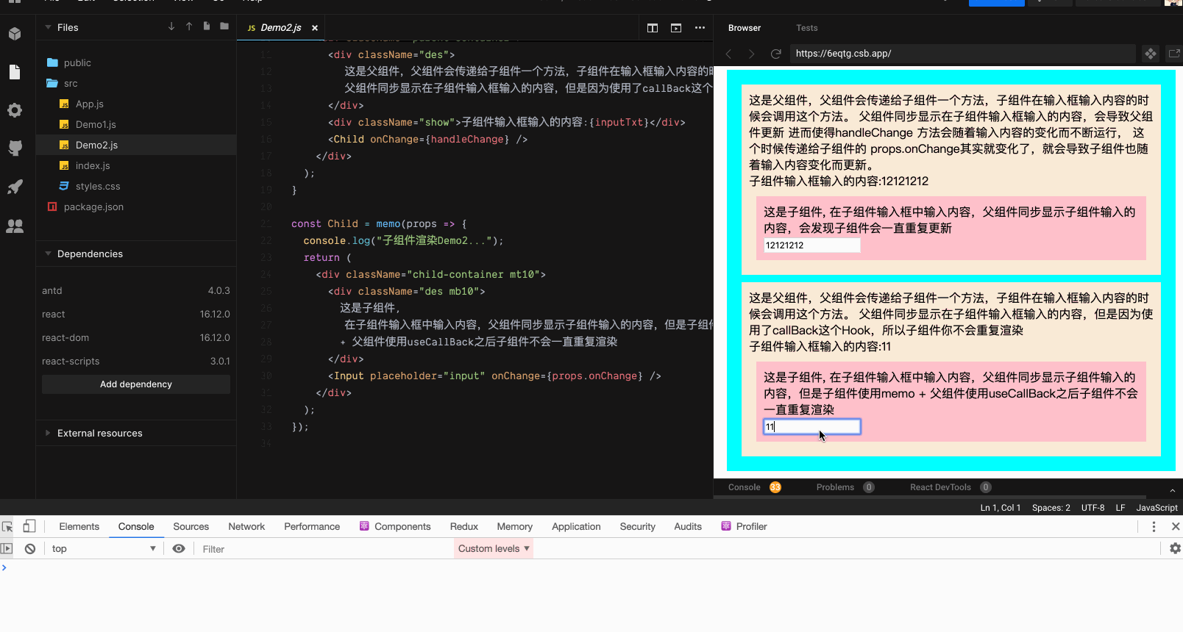Open the Sandbox Info cube icon
This screenshot has height=632, width=1183.
(15, 34)
